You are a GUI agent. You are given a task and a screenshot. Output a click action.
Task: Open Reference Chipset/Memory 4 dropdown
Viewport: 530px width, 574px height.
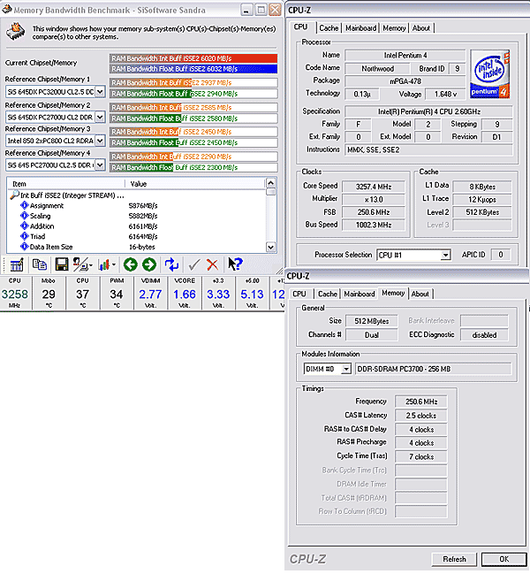click(x=100, y=165)
